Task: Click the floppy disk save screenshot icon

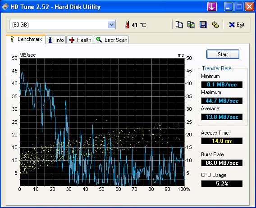Action: (203, 25)
